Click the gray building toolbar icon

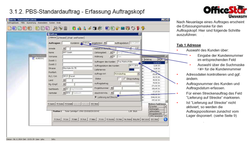66,28
